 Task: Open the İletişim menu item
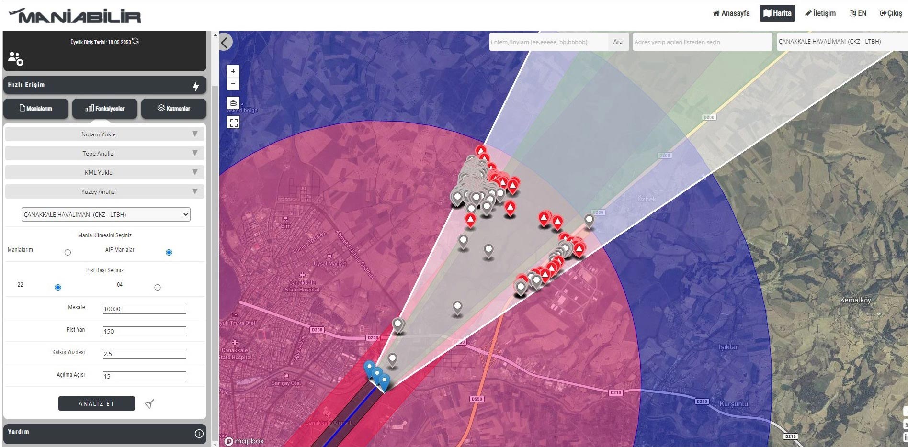tap(820, 13)
